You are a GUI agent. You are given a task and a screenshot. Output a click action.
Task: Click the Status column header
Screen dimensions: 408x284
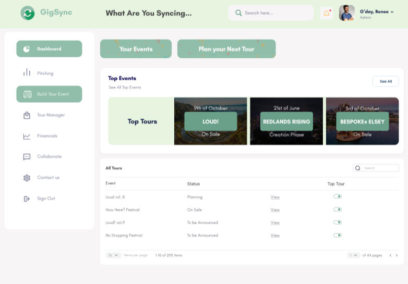pyautogui.click(x=194, y=184)
